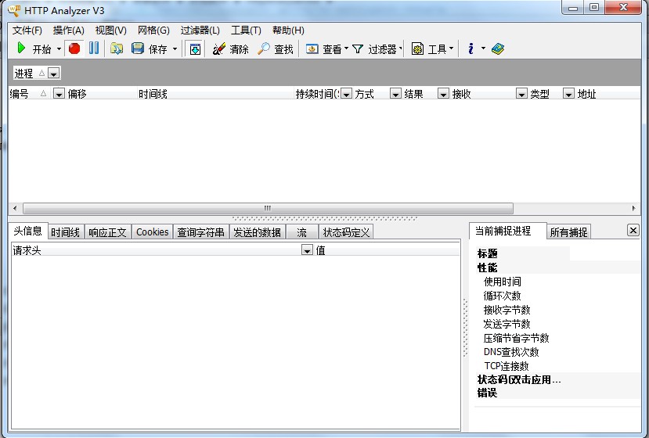Switch to the 头信息 tab
This screenshot has height=438, width=649.
pyautogui.click(x=27, y=231)
